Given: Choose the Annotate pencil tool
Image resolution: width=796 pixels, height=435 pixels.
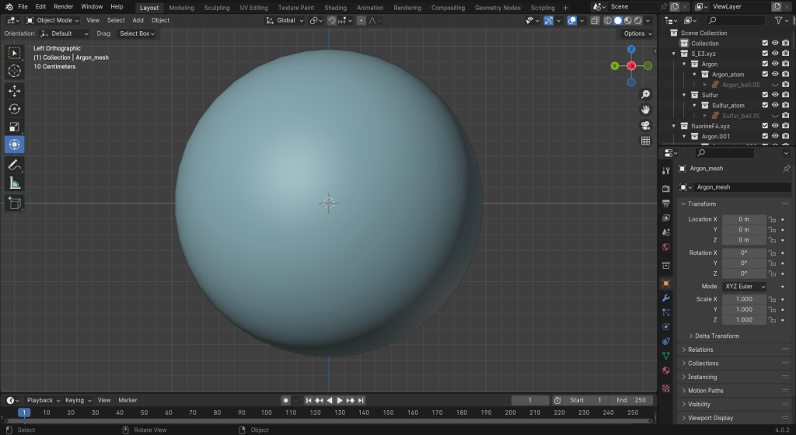Looking at the screenshot, I should tap(15, 165).
